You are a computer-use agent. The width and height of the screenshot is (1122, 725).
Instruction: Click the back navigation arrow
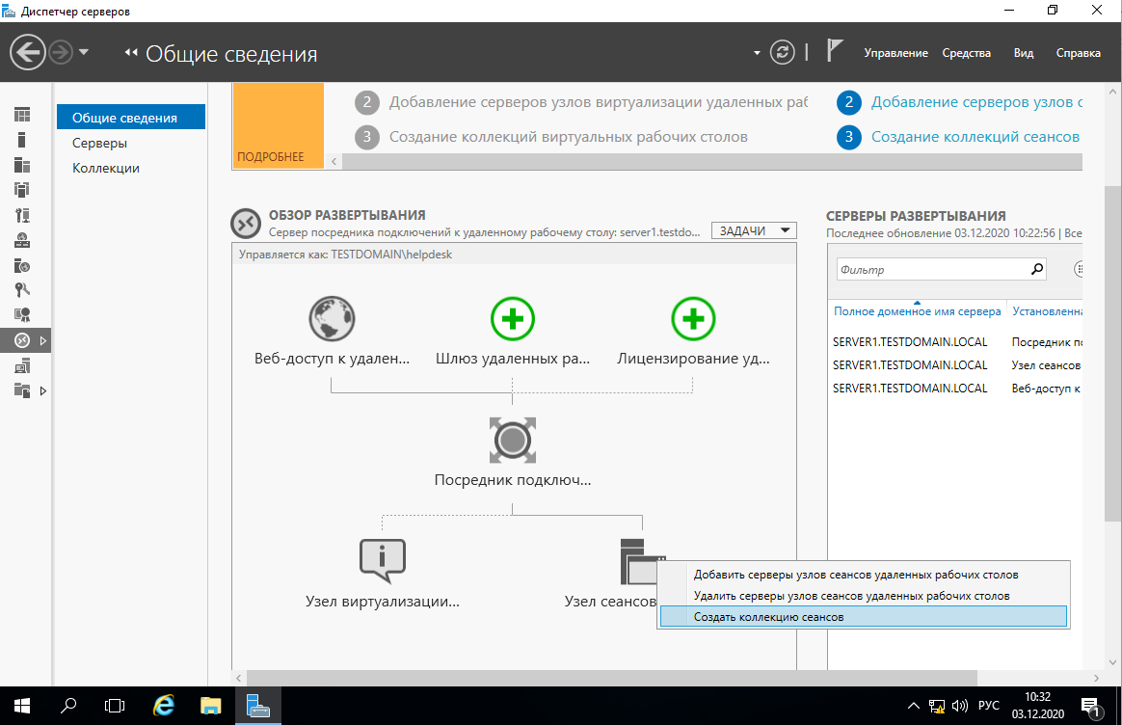(29, 52)
